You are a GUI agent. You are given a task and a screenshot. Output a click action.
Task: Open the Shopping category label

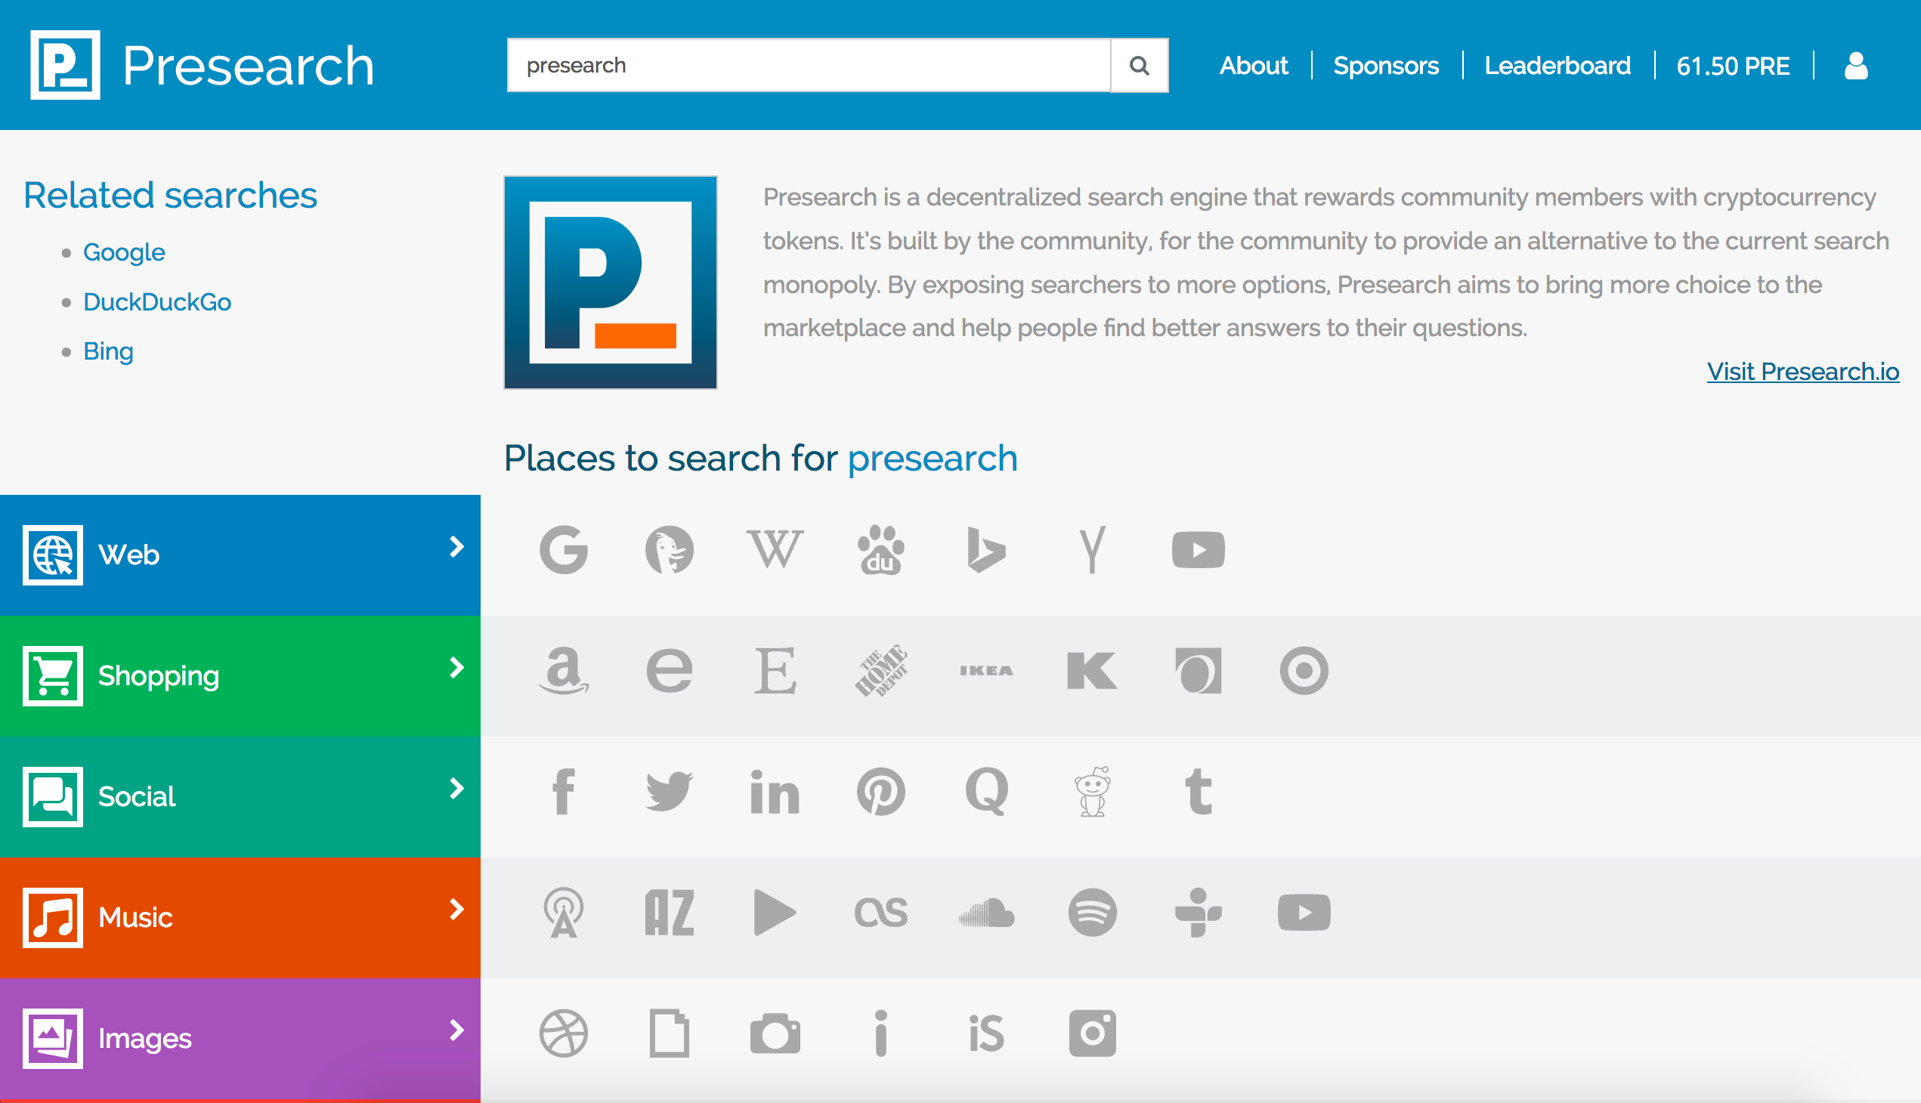(159, 676)
